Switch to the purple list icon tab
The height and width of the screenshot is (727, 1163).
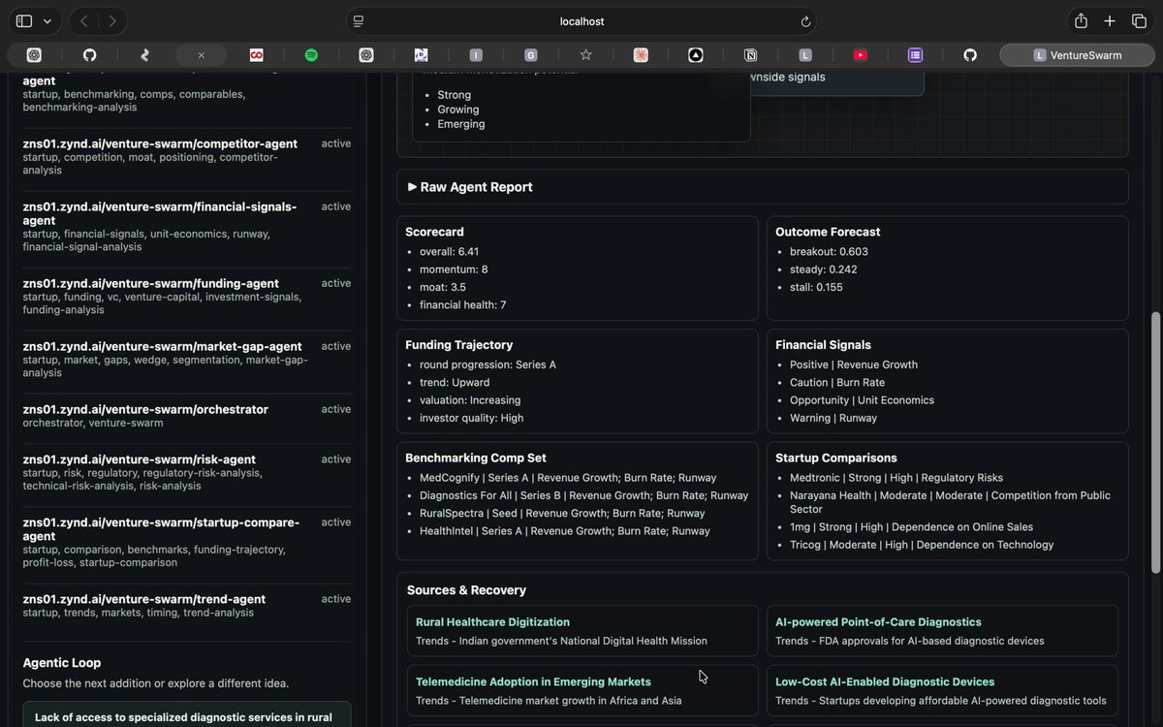(915, 55)
